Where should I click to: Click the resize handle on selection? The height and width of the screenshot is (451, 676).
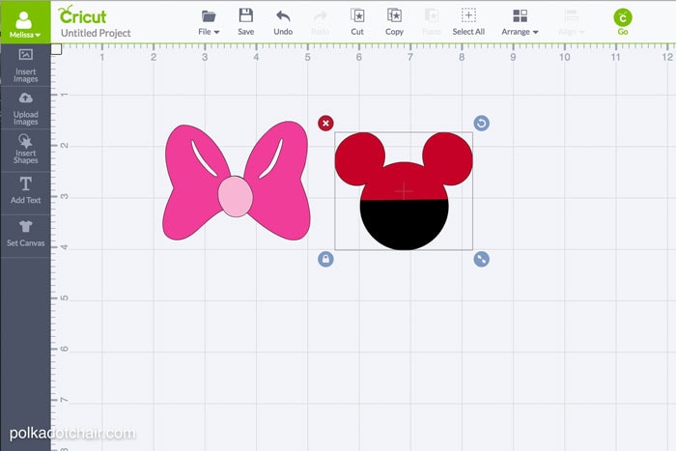[481, 259]
